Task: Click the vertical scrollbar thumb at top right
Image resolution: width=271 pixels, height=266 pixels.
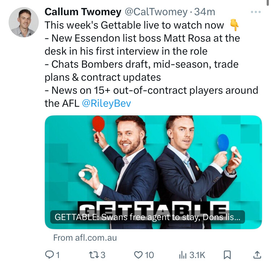Action: tap(267, 3)
